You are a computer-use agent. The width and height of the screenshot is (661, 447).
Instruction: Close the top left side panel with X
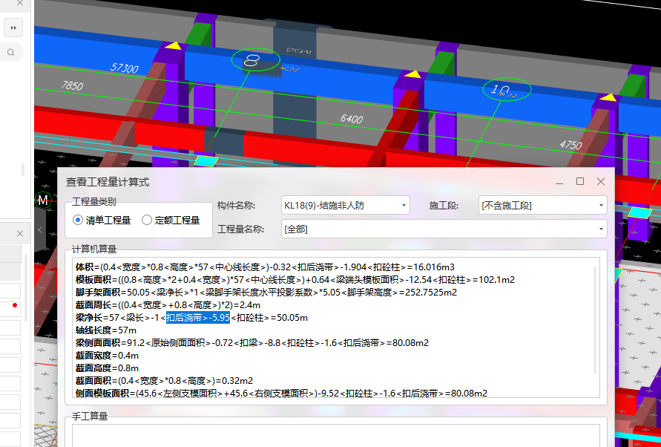[20, 4]
